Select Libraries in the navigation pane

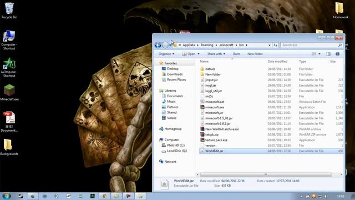[170, 91]
